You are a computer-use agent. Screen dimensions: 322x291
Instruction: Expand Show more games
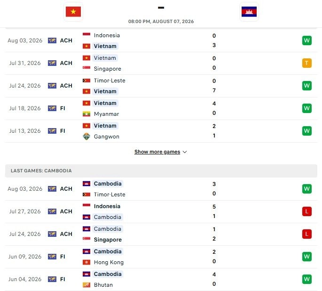click(x=157, y=152)
